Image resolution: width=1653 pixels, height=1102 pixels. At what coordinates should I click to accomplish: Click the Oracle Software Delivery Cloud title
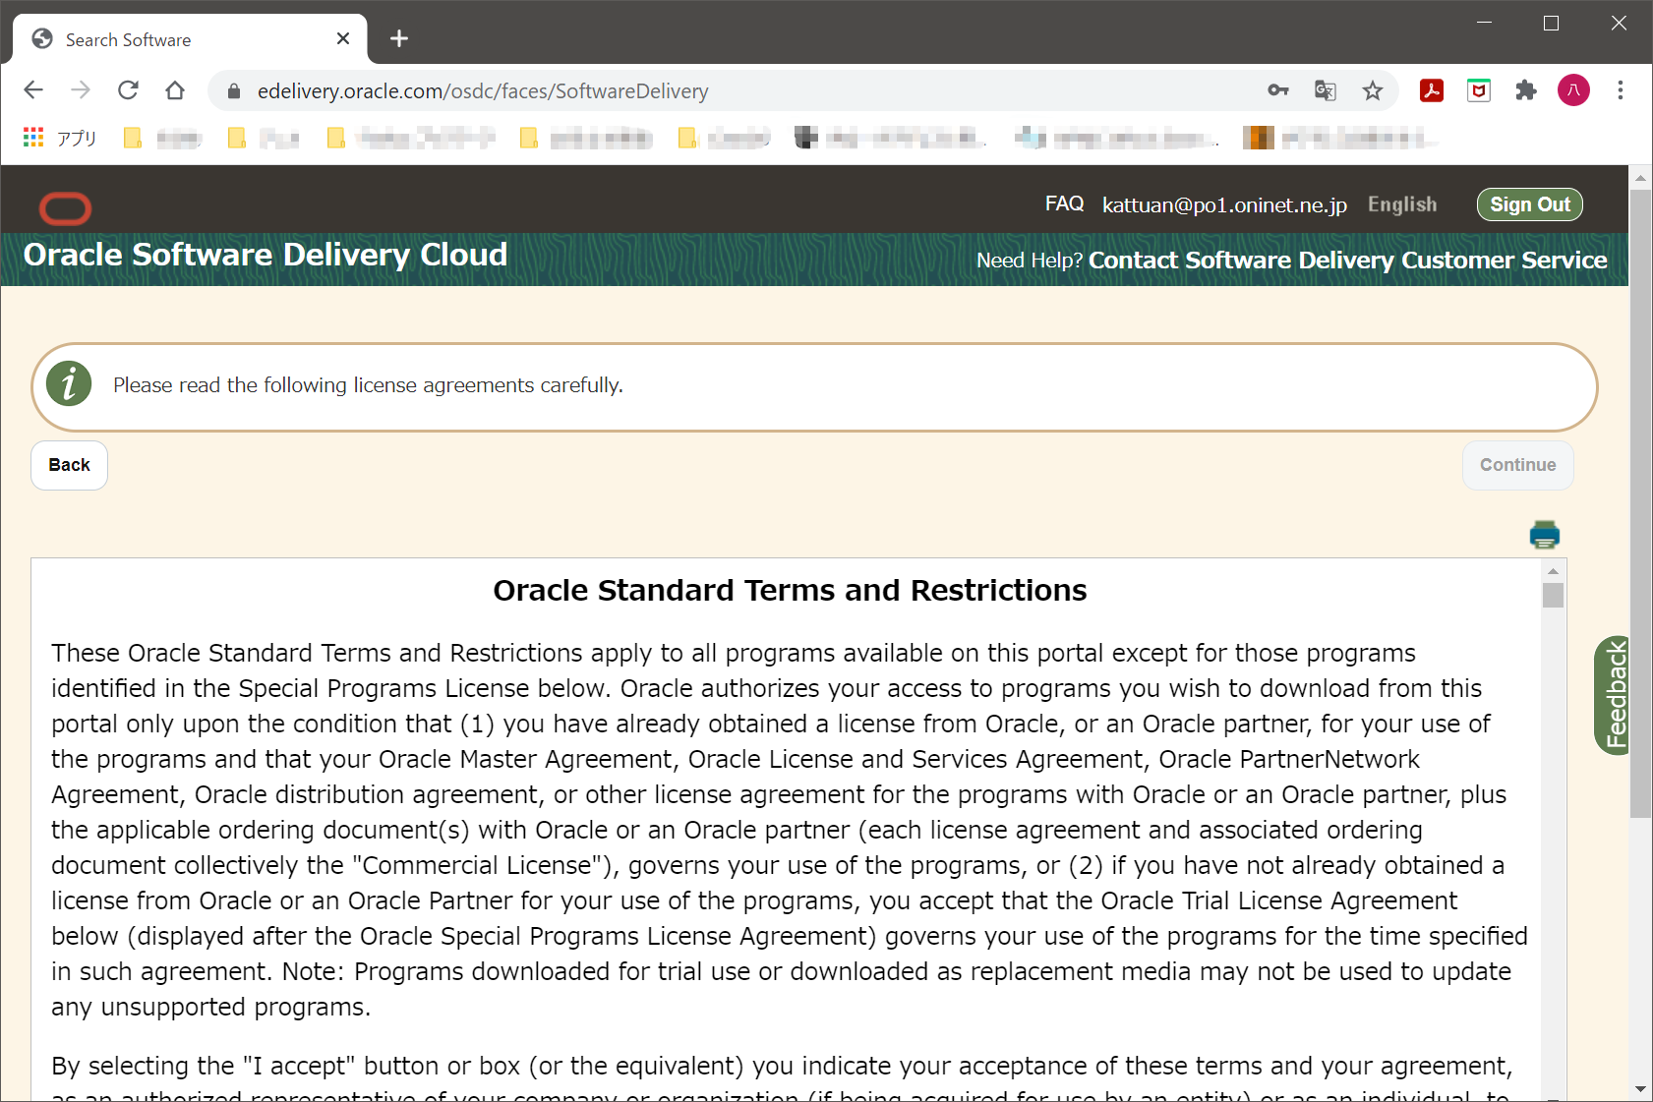pyautogui.click(x=266, y=255)
